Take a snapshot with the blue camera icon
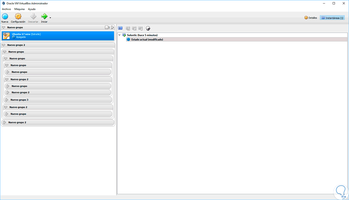The image size is (349, 200). point(120,28)
